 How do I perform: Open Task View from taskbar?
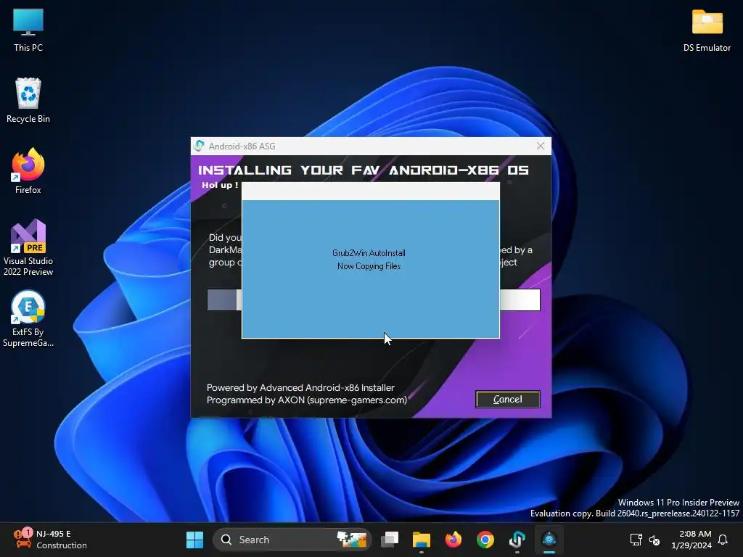pyautogui.click(x=390, y=540)
